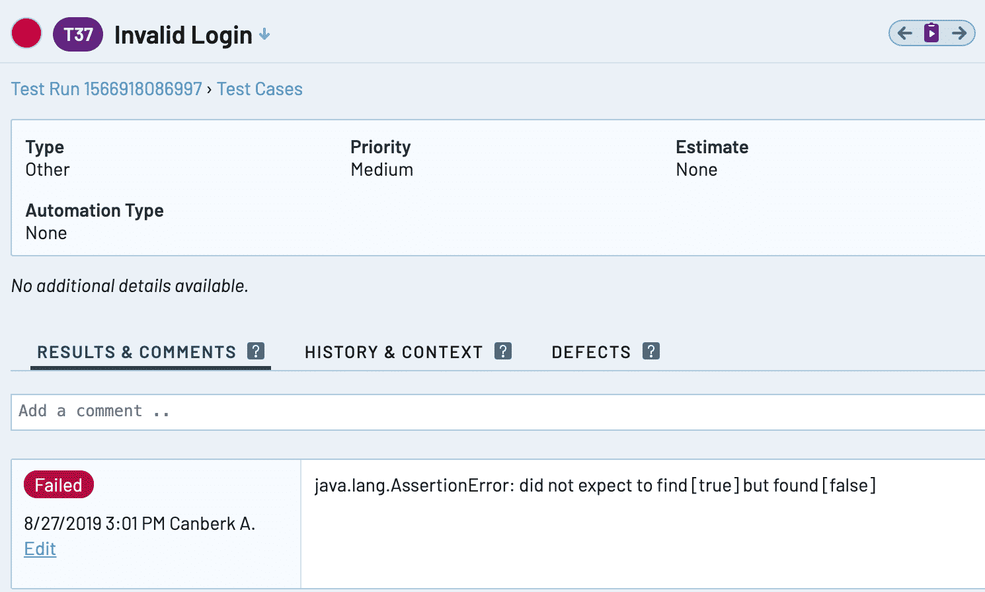Click the red failed status circle
This screenshot has width=985, height=592.
(x=26, y=34)
